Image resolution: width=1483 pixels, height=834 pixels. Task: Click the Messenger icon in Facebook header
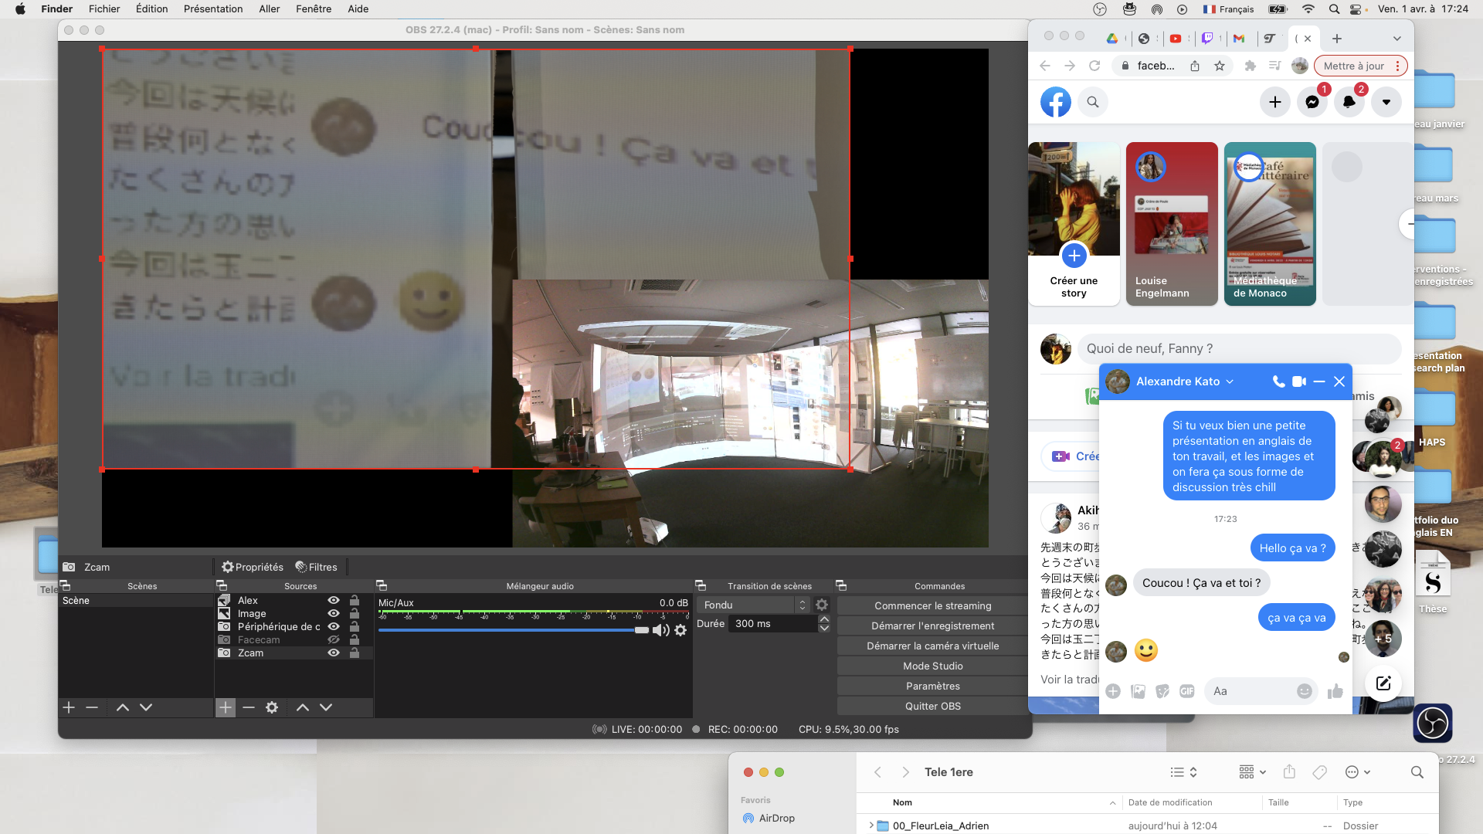[x=1312, y=102]
